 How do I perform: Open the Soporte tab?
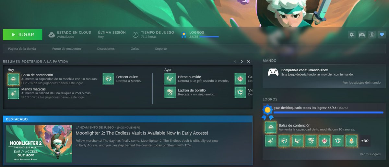(x=161, y=49)
